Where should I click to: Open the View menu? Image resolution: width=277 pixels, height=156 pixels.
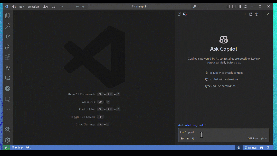coord(45,7)
